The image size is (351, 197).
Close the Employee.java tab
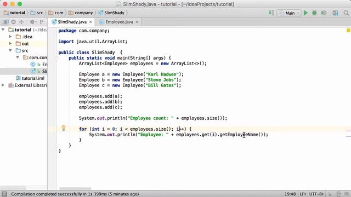(137, 22)
